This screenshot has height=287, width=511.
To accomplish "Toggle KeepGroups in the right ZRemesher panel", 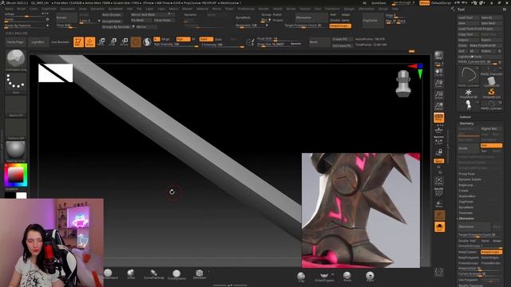I will coord(491,252).
